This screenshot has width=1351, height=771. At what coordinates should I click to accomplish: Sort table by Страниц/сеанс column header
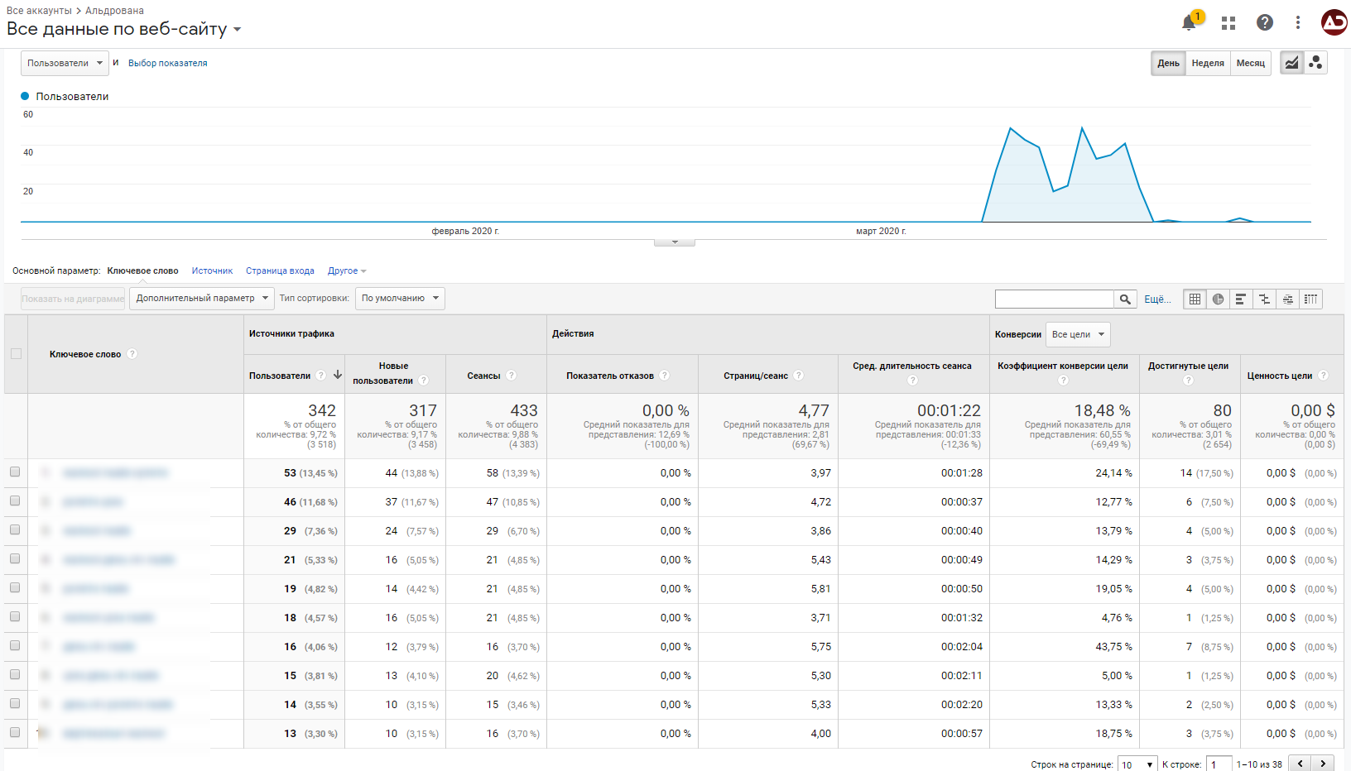point(756,376)
